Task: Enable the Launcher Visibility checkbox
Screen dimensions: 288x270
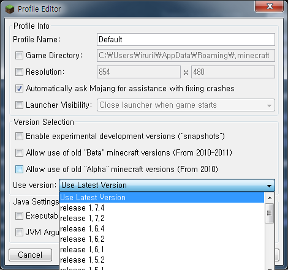Action: click(x=19, y=105)
